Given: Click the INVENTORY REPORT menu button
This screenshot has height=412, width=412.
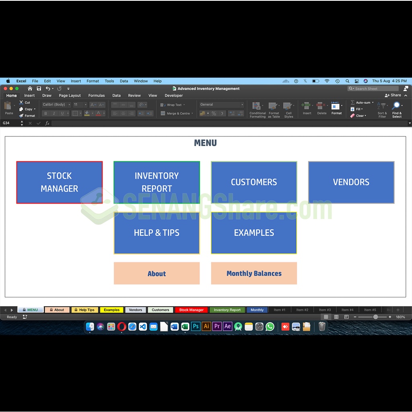Looking at the screenshot, I should pyautogui.click(x=157, y=182).
